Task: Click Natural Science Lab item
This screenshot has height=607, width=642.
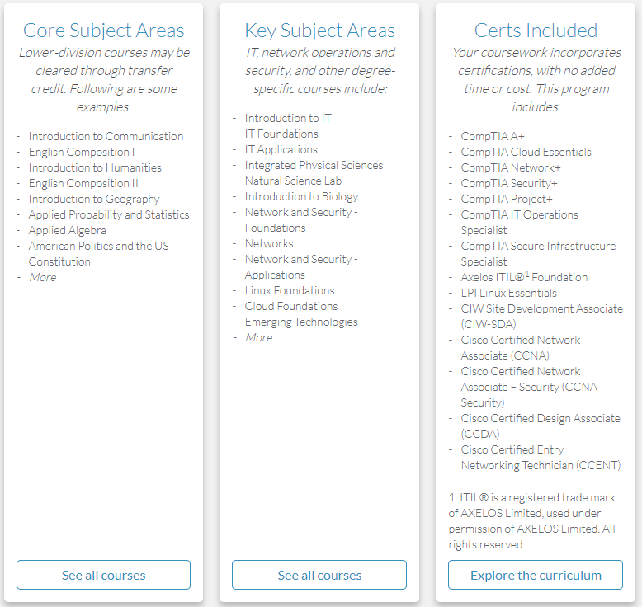Action: click(x=293, y=181)
